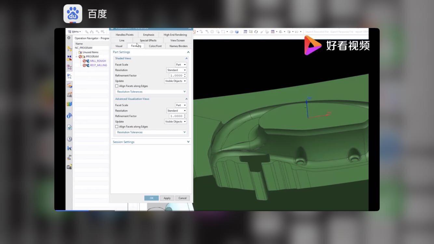The width and height of the screenshot is (434, 244).
Task: Check Align Facets along Edges under Shaded Views
Action: [117, 86]
